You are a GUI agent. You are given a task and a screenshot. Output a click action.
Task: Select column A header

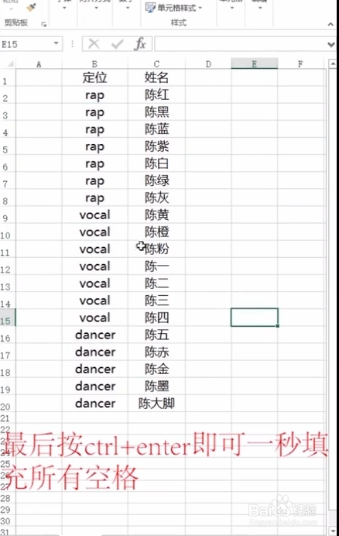(x=39, y=64)
